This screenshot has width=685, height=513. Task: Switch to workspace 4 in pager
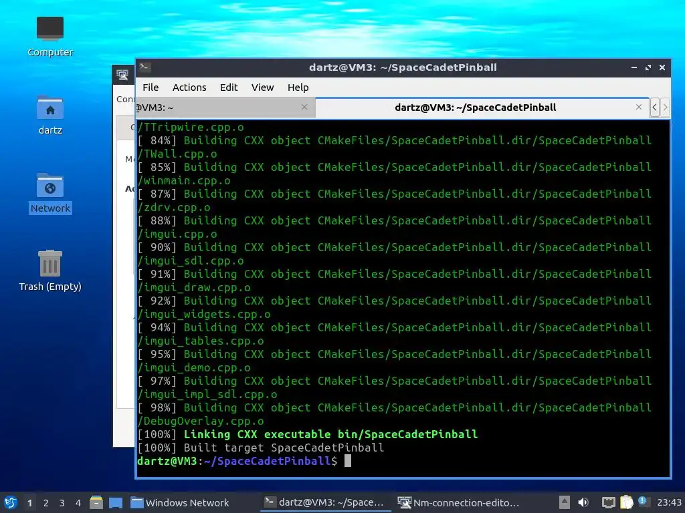point(78,503)
